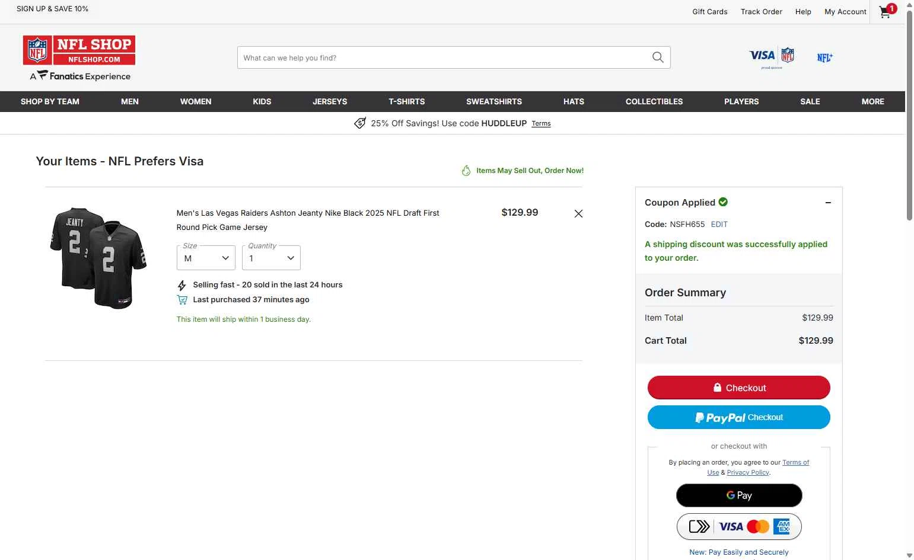Click the red Checkout button
Screen dimensions: 914x560
738,388
